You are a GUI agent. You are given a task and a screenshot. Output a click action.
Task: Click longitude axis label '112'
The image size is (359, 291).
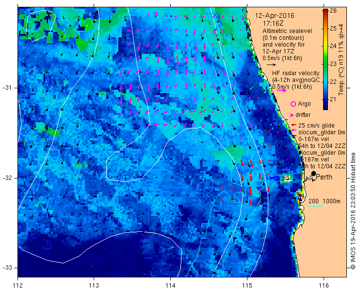18,286
